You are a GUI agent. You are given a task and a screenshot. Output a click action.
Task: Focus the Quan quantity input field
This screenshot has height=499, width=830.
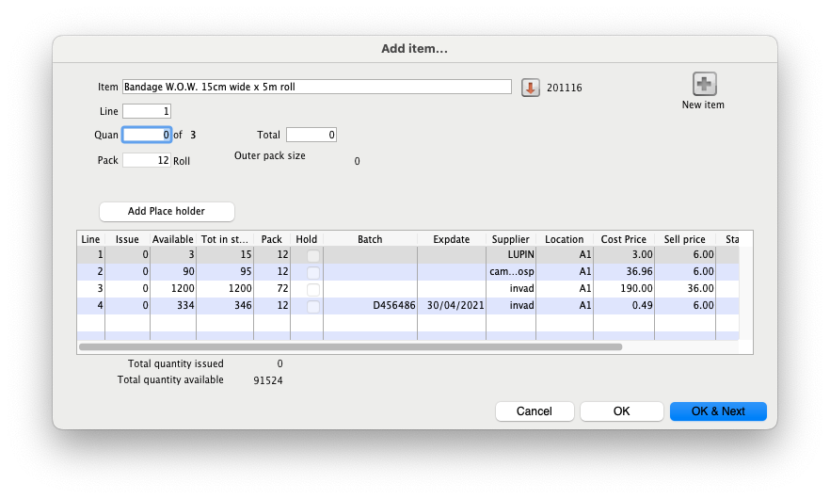click(x=147, y=135)
